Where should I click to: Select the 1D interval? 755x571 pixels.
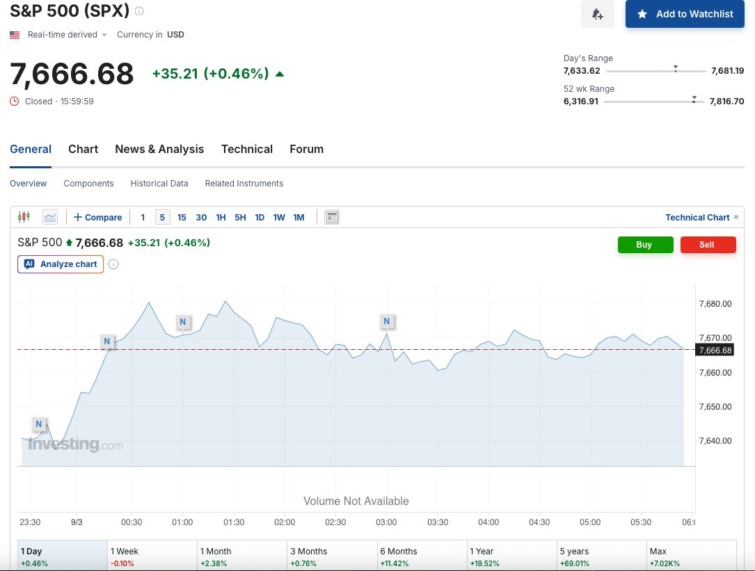click(260, 218)
